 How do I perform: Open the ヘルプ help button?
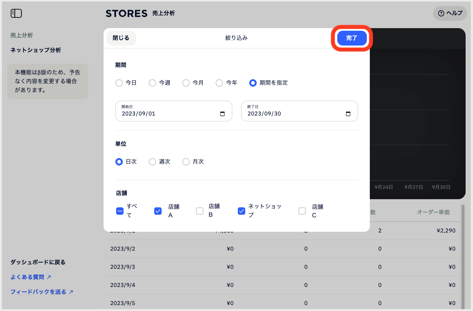pos(450,13)
